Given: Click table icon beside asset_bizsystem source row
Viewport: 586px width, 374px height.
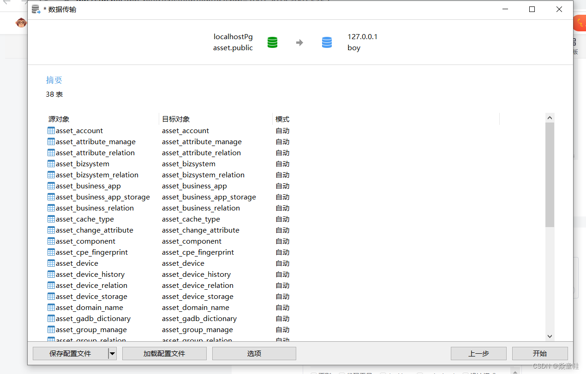Looking at the screenshot, I should click(x=51, y=164).
